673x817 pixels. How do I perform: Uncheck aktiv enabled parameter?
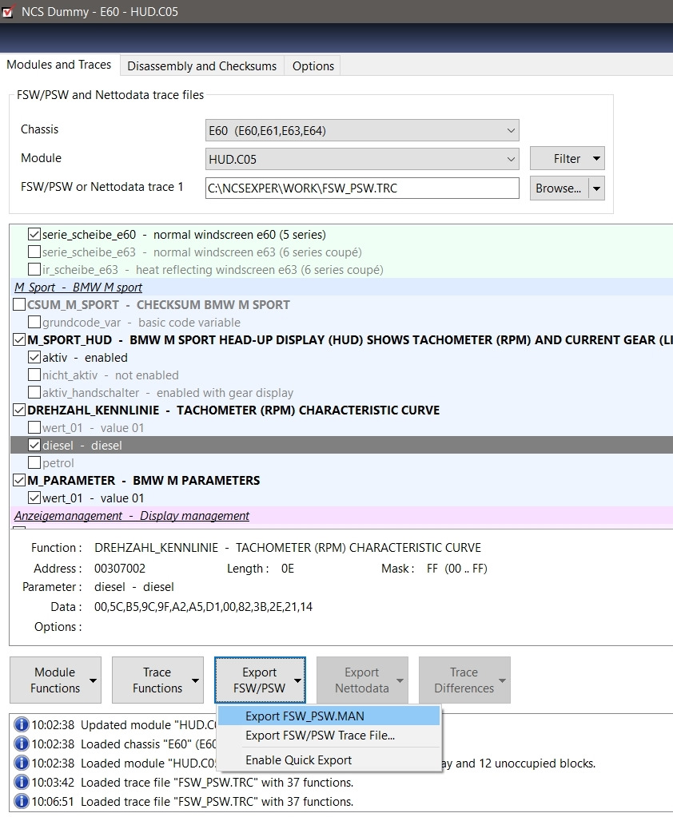coord(34,358)
